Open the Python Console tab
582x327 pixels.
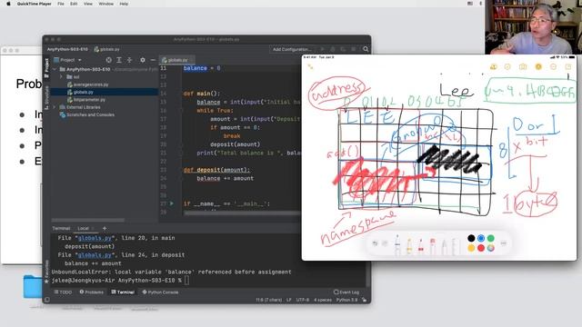coord(160,292)
